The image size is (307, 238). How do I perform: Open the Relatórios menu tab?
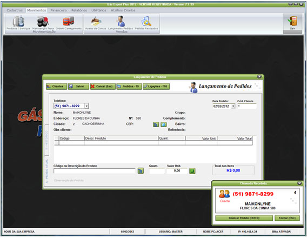coord(79,10)
